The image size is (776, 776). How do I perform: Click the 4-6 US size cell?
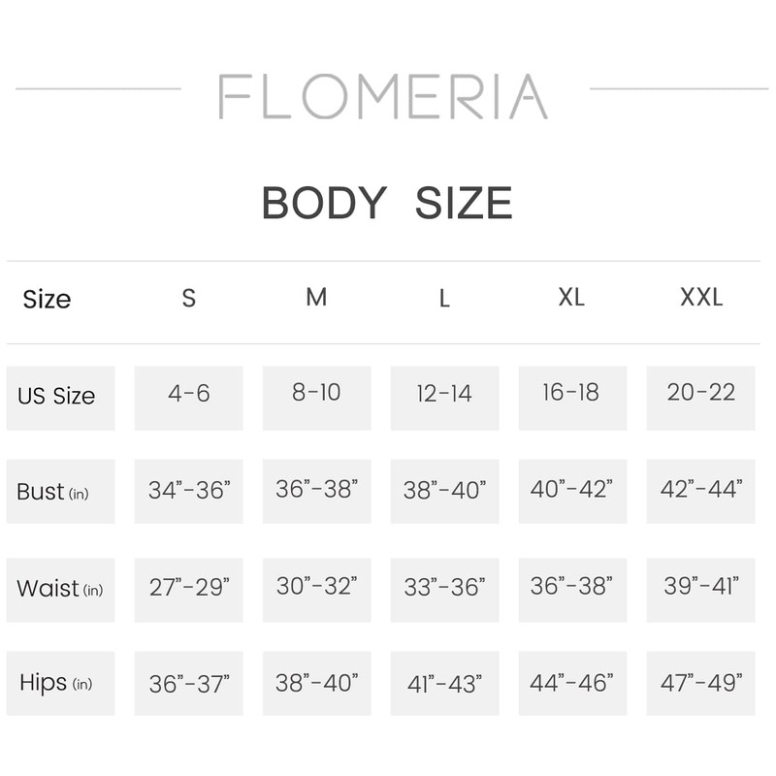(x=188, y=394)
